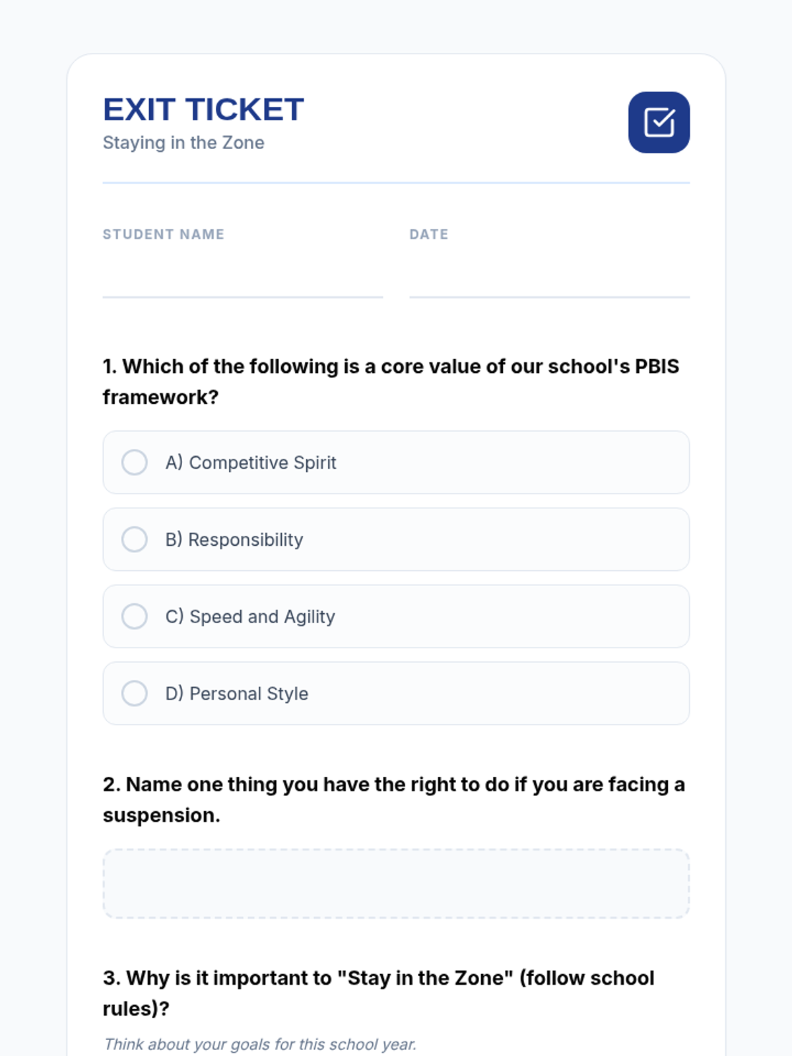Click the exit ticket checkmark icon
Image resolution: width=792 pixels, height=1056 pixels.
coord(659,123)
